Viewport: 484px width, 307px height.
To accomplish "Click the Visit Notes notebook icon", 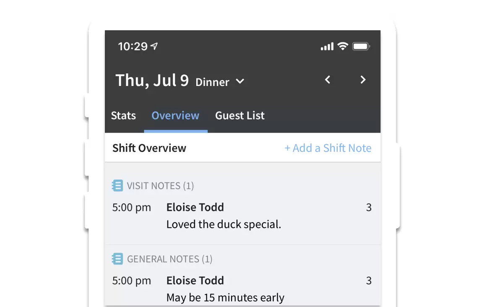I will [x=117, y=186].
